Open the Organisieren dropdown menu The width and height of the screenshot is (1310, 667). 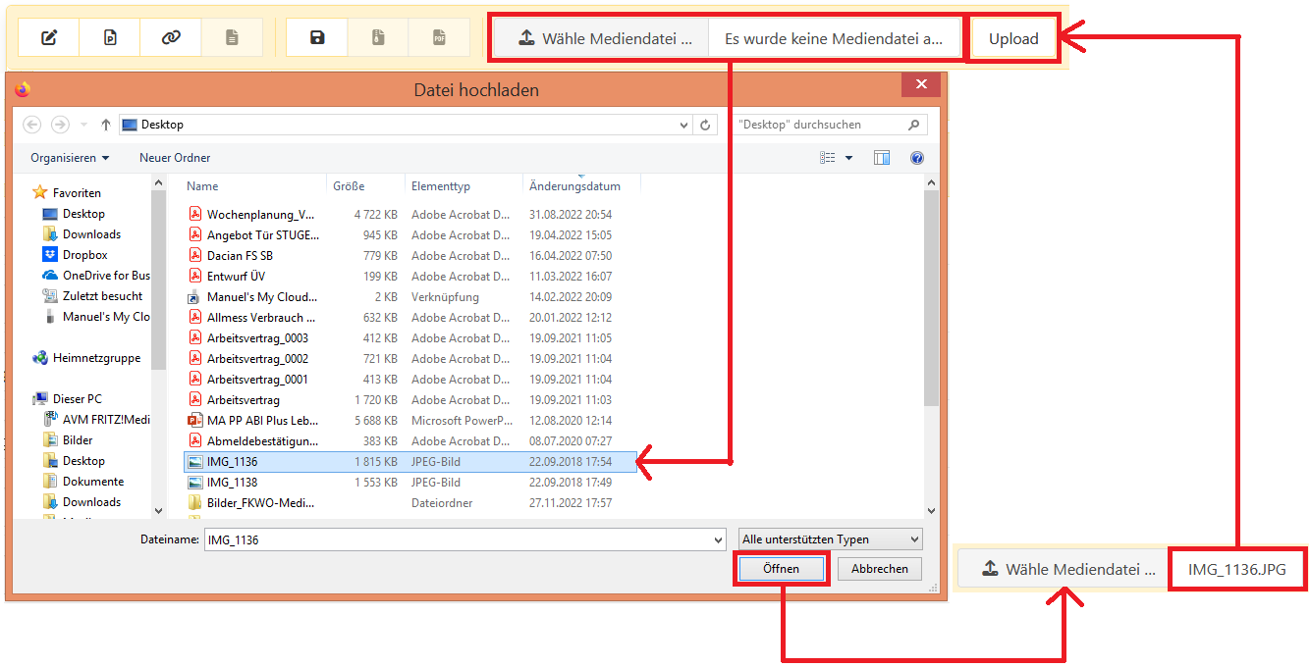click(x=70, y=158)
